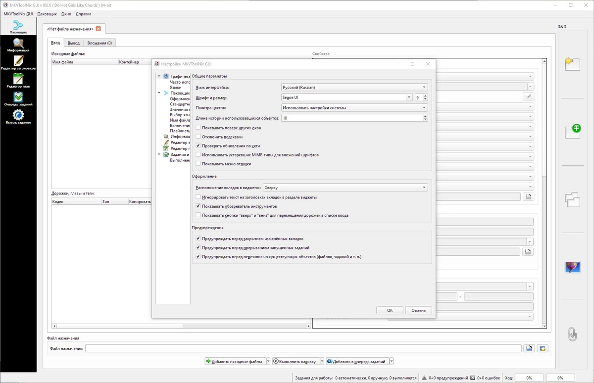
Task: Click the recent-folders icon at destination field end
Action: pyautogui.click(x=543, y=348)
